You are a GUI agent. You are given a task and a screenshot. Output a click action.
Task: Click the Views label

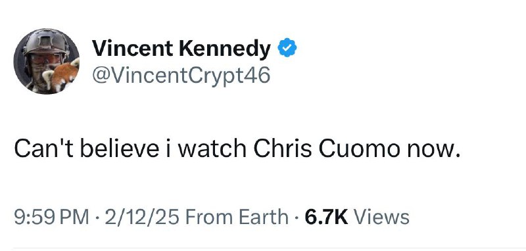click(x=381, y=217)
